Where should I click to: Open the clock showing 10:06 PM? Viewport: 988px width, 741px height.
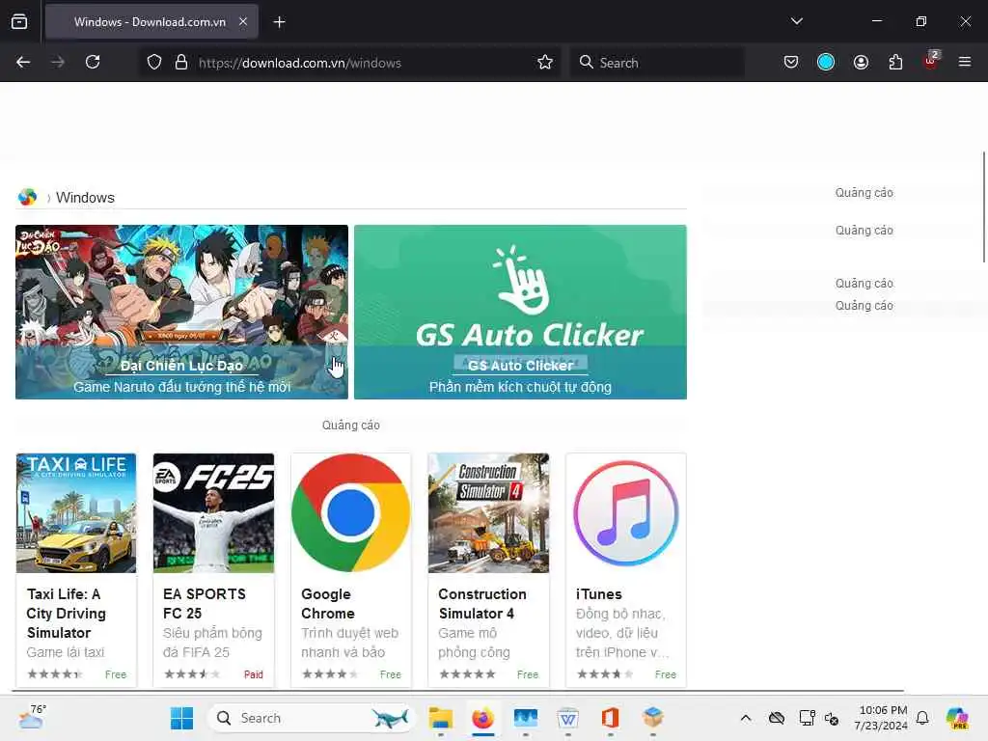(x=882, y=718)
